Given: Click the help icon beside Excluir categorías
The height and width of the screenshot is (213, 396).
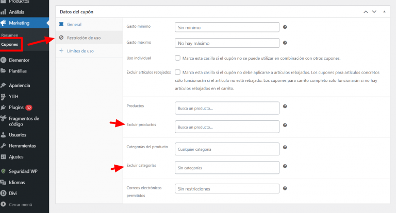Looking at the screenshot, I should tap(285, 166).
